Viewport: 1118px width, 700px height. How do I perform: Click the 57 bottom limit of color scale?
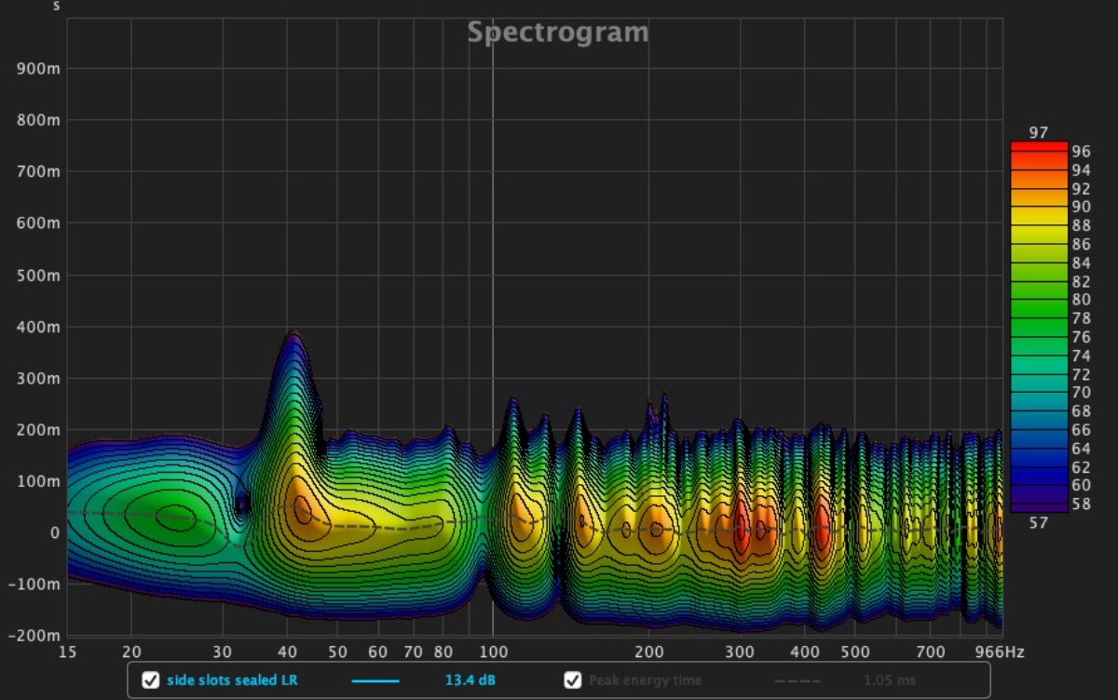coord(1039,523)
